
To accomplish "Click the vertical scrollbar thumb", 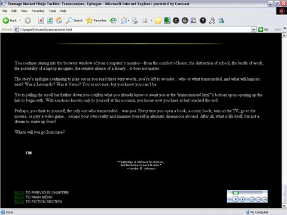I will pyautogui.click(x=284, y=193).
